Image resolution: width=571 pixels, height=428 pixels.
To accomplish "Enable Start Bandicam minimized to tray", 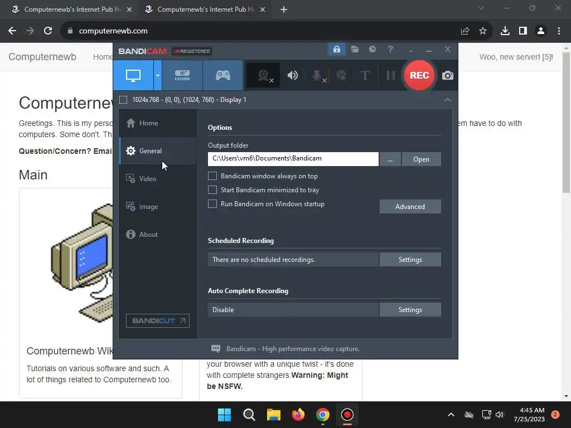I will (212, 189).
